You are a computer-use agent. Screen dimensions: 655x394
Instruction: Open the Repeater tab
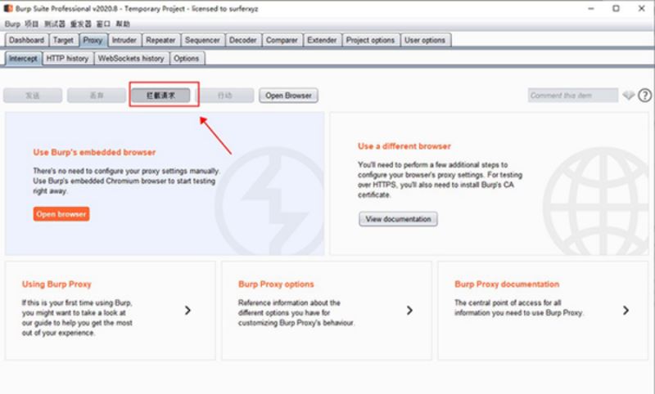pos(160,40)
